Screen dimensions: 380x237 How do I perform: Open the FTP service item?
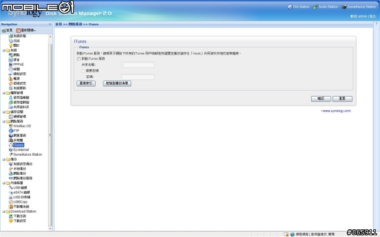point(14,130)
